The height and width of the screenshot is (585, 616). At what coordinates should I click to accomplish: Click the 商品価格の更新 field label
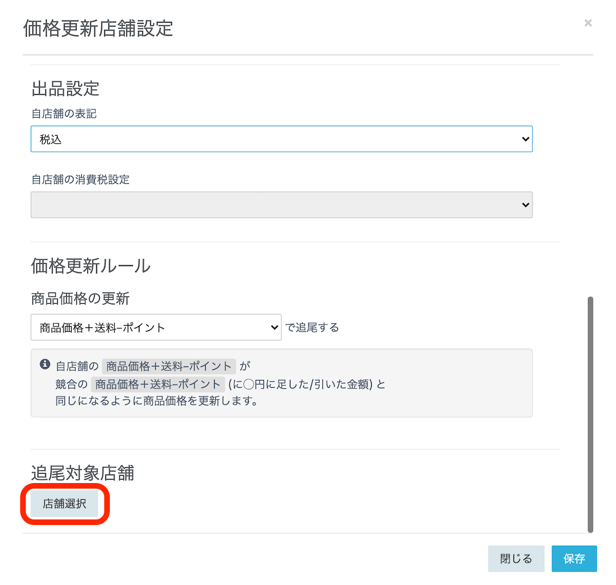[x=80, y=299]
